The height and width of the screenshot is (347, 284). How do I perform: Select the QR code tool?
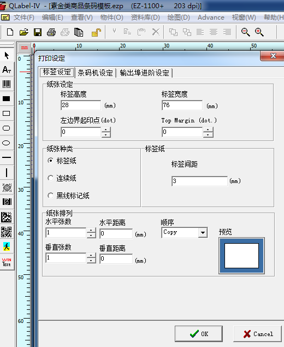(x=7, y=232)
